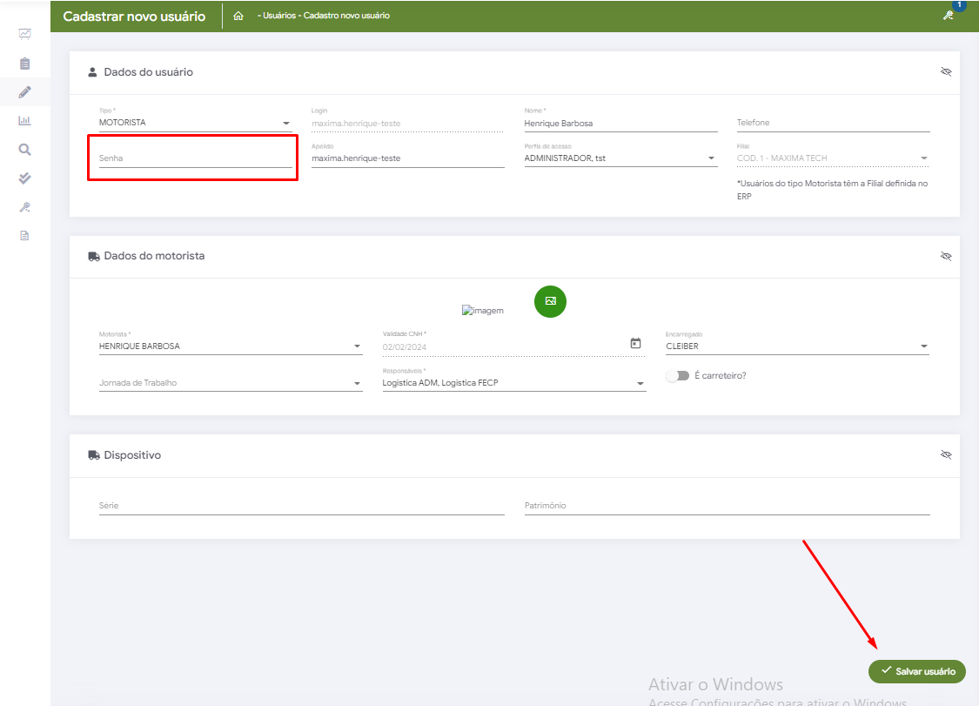This screenshot has height=706, width=979.
Task: Expand the Tipo dropdown showing MOTORISTA
Action: (195, 123)
